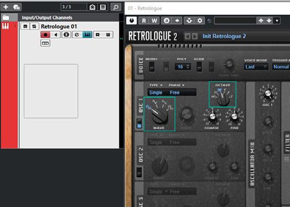Click the empty preset name field in the header
The width and height of the screenshot is (290, 207).
(x=235, y=20)
